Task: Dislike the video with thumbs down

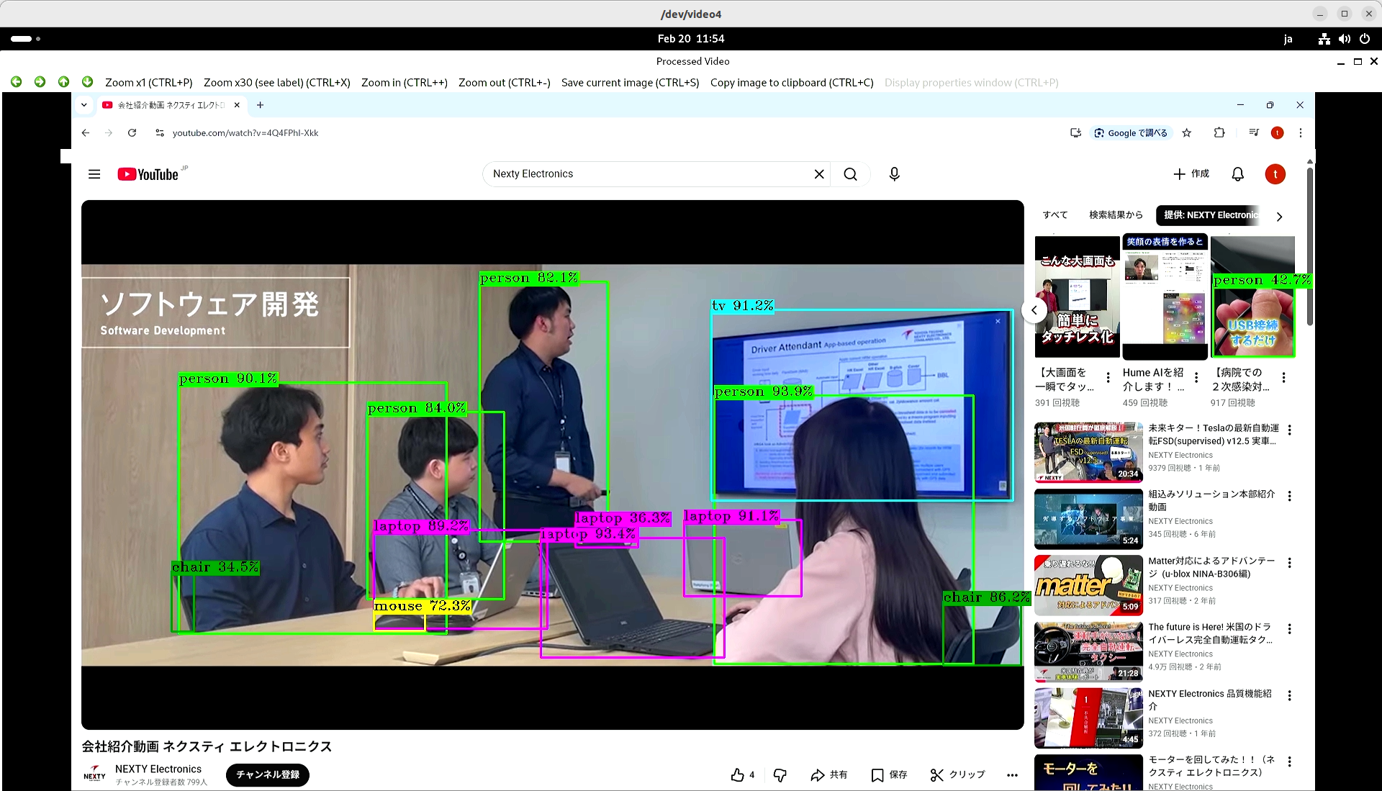Action: pyautogui.click(x=780, y=774)
